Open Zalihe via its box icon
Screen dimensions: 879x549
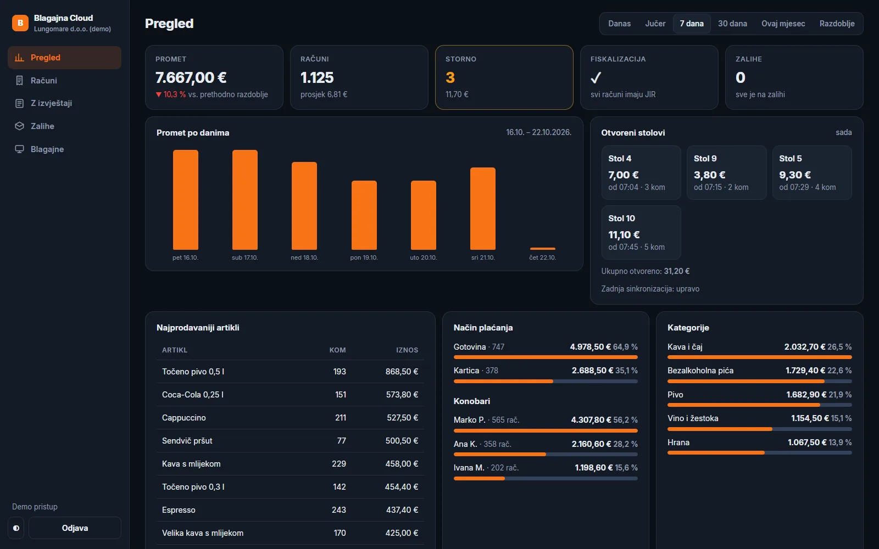point(19,126)
